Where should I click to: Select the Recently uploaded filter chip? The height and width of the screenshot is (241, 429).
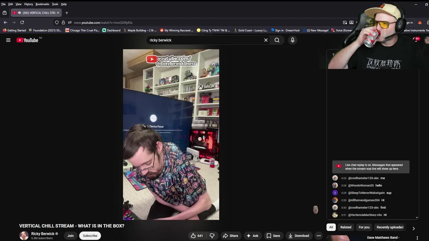(x=390, y=227)
